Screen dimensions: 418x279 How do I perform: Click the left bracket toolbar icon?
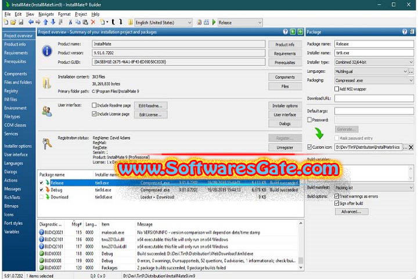[113, 22]
